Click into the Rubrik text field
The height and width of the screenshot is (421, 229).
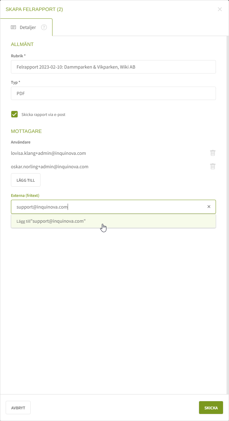113,67
